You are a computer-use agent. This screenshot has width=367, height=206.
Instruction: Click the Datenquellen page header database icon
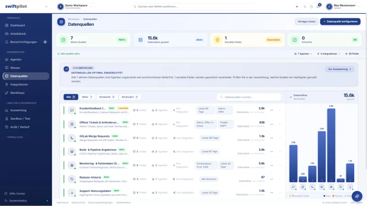pyautogui.click(x=61, y=22)
